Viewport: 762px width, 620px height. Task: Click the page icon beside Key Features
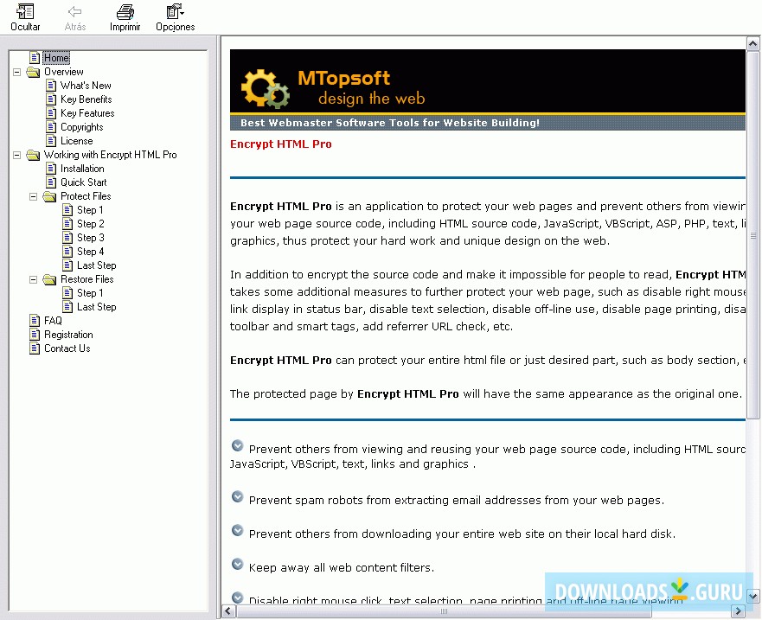(x=51, y=113)
